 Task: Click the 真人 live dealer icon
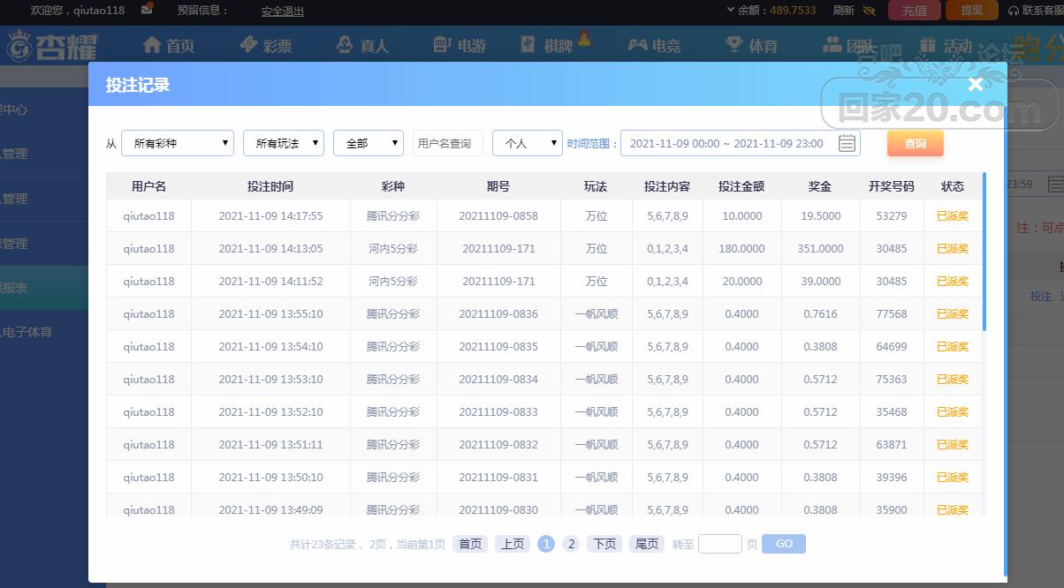coord(345,45)
